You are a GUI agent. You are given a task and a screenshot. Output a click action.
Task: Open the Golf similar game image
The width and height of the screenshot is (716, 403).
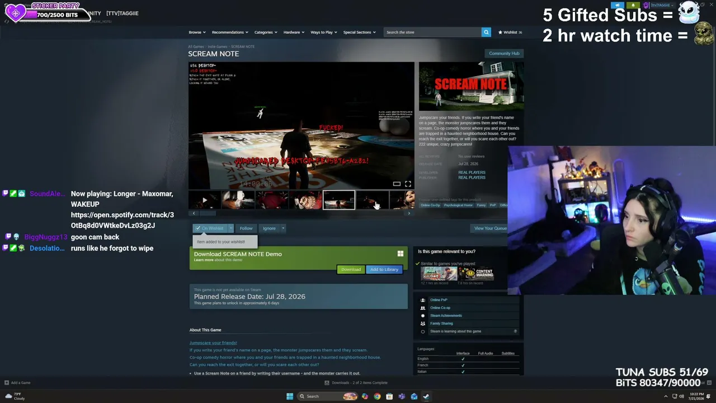[439, 273]
